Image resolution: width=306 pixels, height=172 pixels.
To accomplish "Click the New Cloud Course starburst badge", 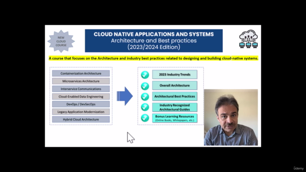I will pyautogui.click(x=61, y=41).
